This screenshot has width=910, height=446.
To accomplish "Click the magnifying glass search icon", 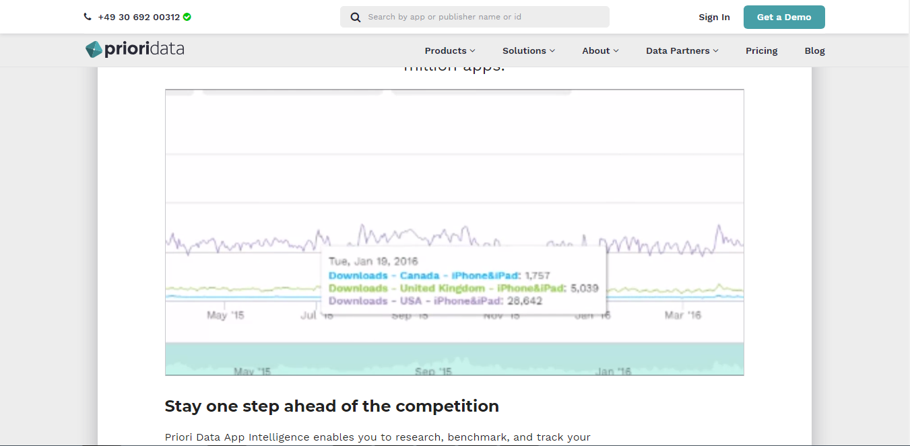I will (356, 17).
